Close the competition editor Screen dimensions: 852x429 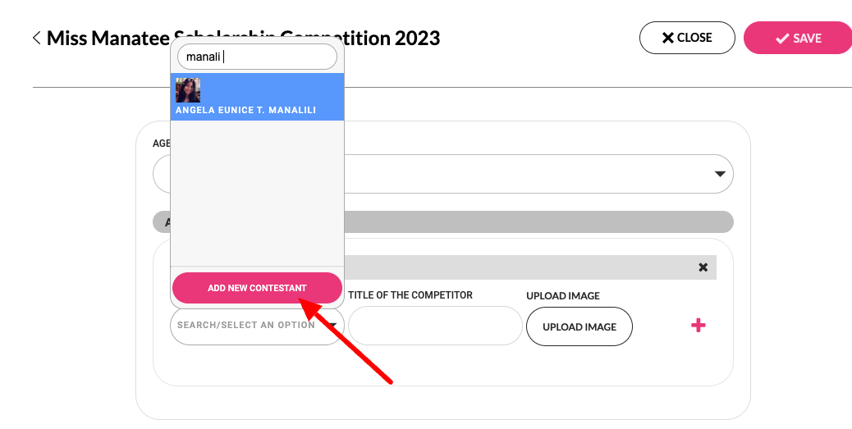coord(687,38)
